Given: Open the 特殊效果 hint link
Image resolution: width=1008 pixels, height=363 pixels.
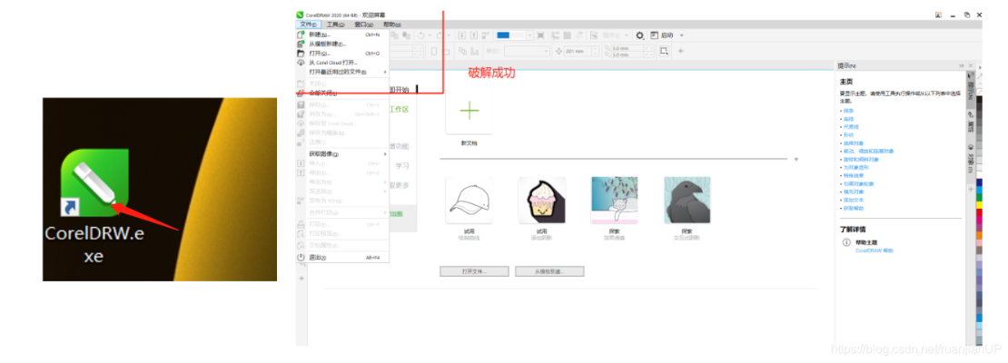Looking at the screenshot, I should click(853, 175).
